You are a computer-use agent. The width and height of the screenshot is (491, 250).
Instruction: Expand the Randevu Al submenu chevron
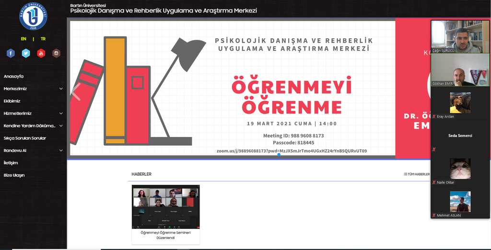tap(61, 150)
